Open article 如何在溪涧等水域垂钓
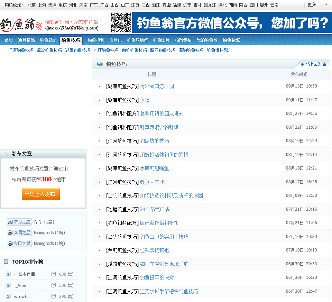This screenshot has width=332, height=302. [x=164, y=264]
